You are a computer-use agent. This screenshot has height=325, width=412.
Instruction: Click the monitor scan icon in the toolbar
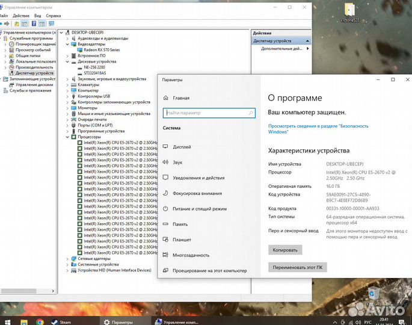(51, 23)
